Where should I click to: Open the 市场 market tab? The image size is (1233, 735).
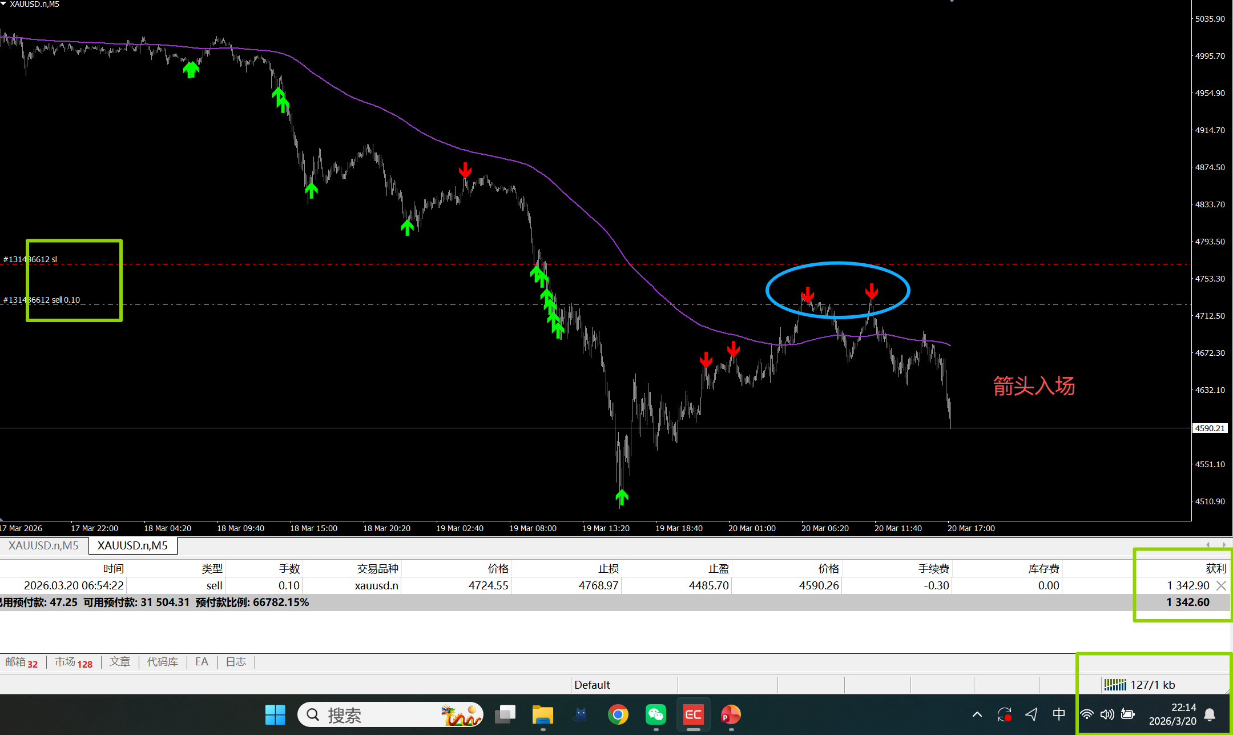[73, 662]
